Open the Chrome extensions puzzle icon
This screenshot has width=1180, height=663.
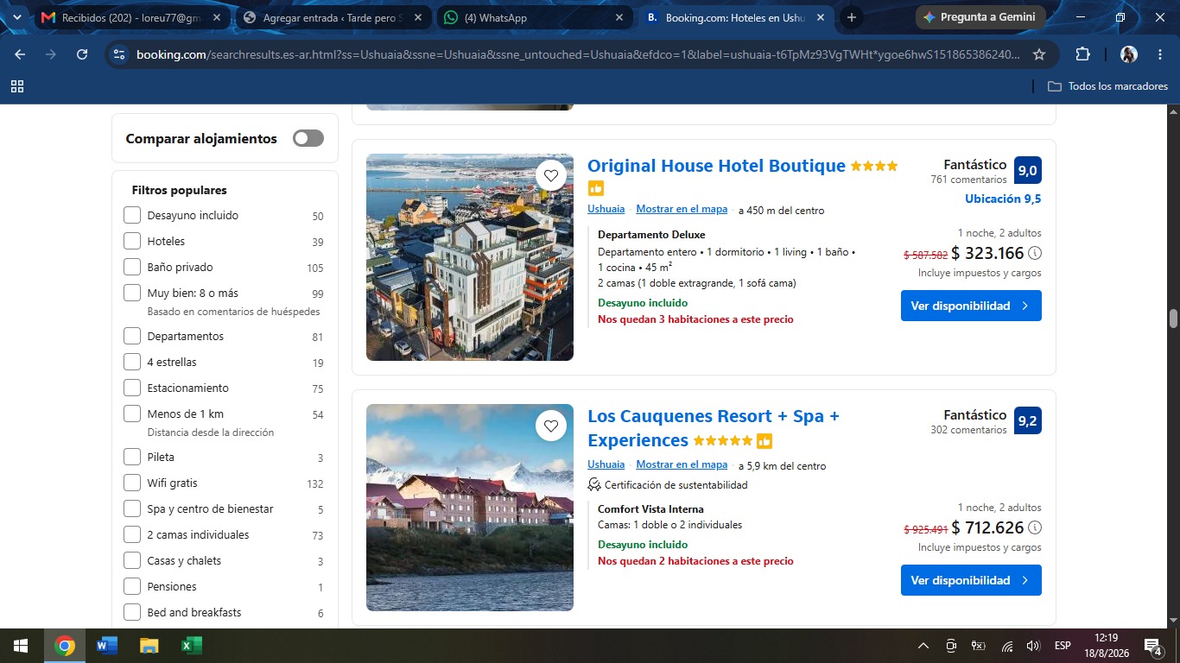point(1082,54)
